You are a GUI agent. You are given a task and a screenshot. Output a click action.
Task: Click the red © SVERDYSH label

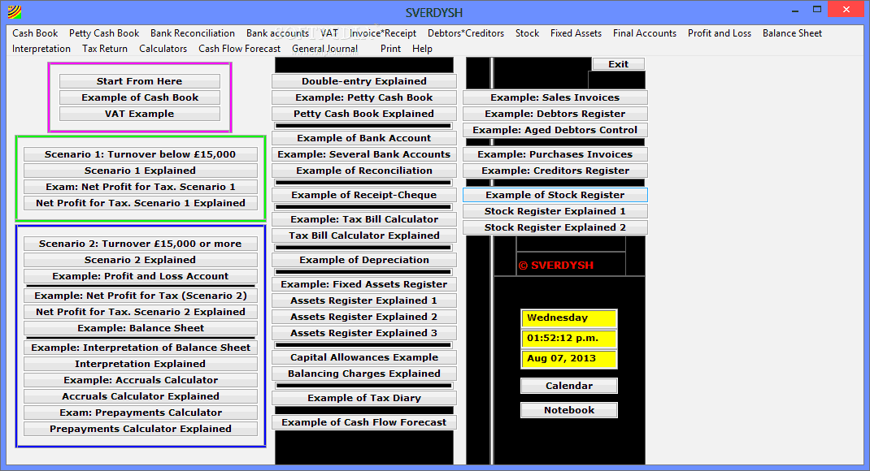point(556,266)
